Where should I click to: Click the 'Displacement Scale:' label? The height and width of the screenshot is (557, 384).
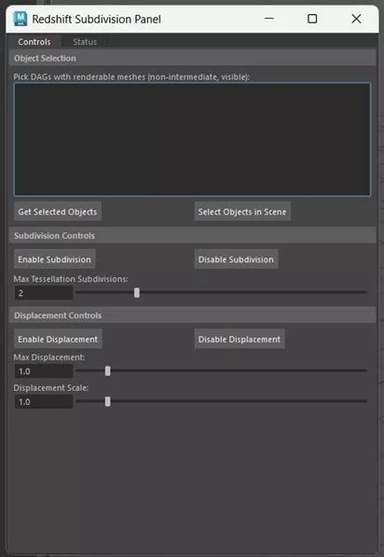pos(50,387)
